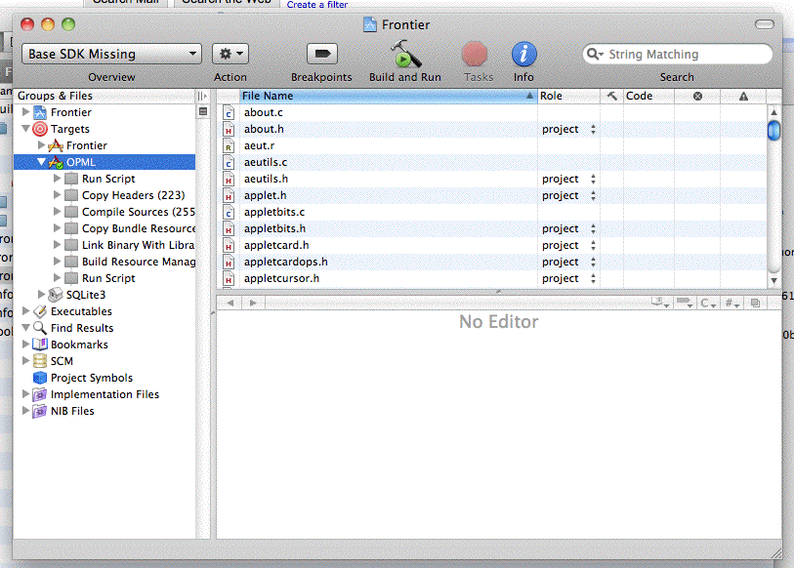Click the String Matching search field
Image resolution: width=794 pixels, height=568 pixels.
pyautogui.click(x=684, y=55)
